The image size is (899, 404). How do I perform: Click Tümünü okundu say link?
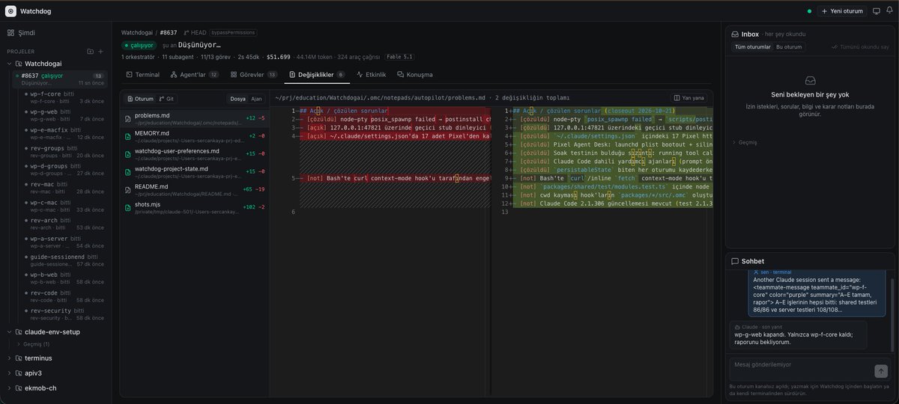(x=859, y=46)
